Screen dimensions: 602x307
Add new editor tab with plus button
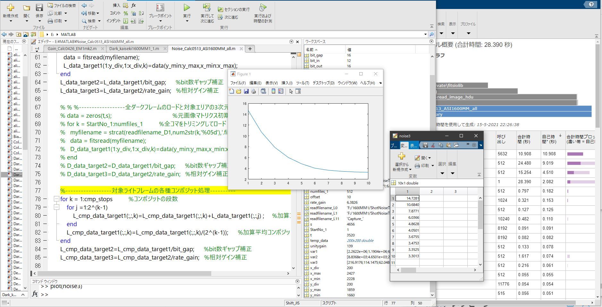(x=250, y=49)
